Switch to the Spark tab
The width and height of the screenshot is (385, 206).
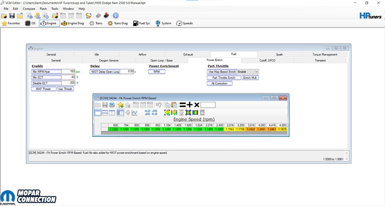[279, 55]
